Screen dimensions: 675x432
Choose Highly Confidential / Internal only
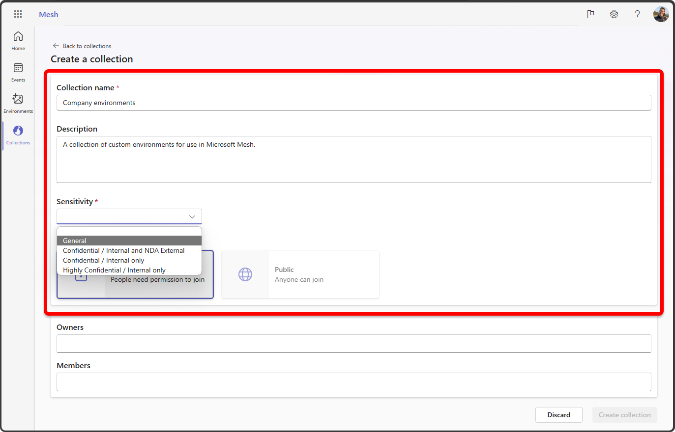pyautogui.click(x=114, y=270)
